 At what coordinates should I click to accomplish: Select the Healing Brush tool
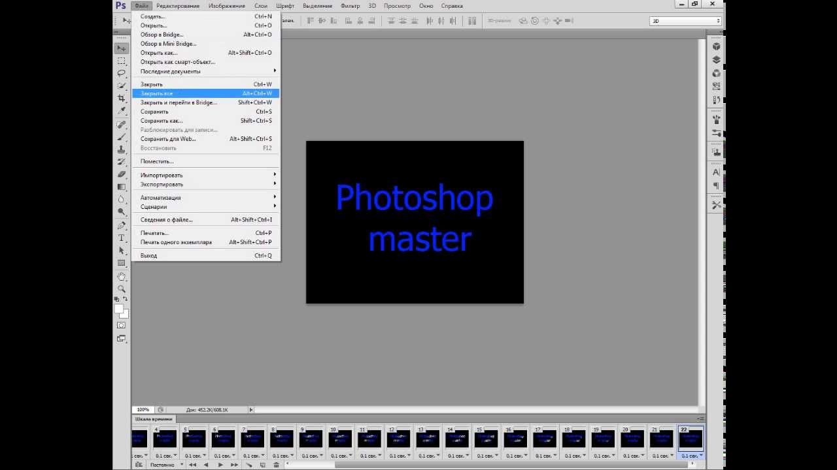click(122, 124)
